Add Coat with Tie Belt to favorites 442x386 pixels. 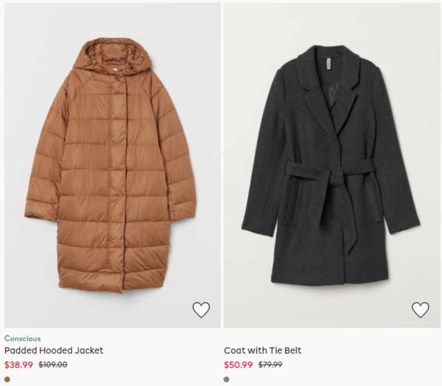pos(420,310)
